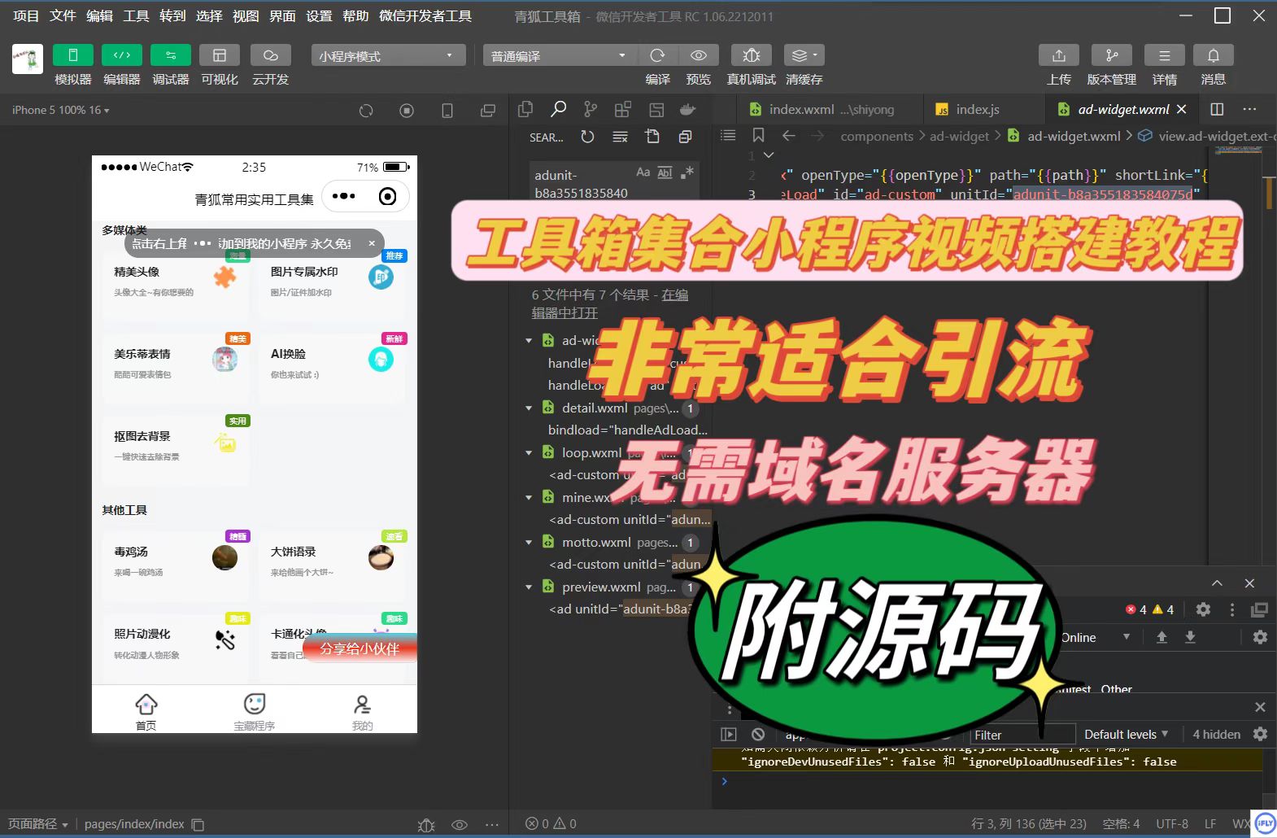
Task: Click the components breadcrumb
Action: coord(877,136)
